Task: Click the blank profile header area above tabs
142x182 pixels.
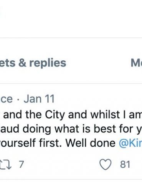Action: 71,19
